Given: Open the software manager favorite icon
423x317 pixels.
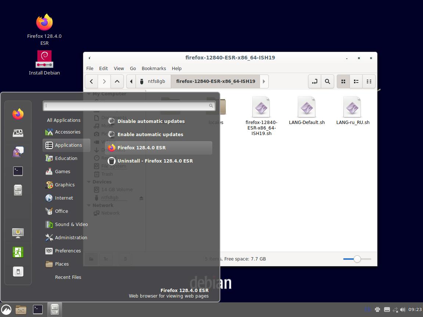Looking at the screenshot, I should (x=18, y=132).
